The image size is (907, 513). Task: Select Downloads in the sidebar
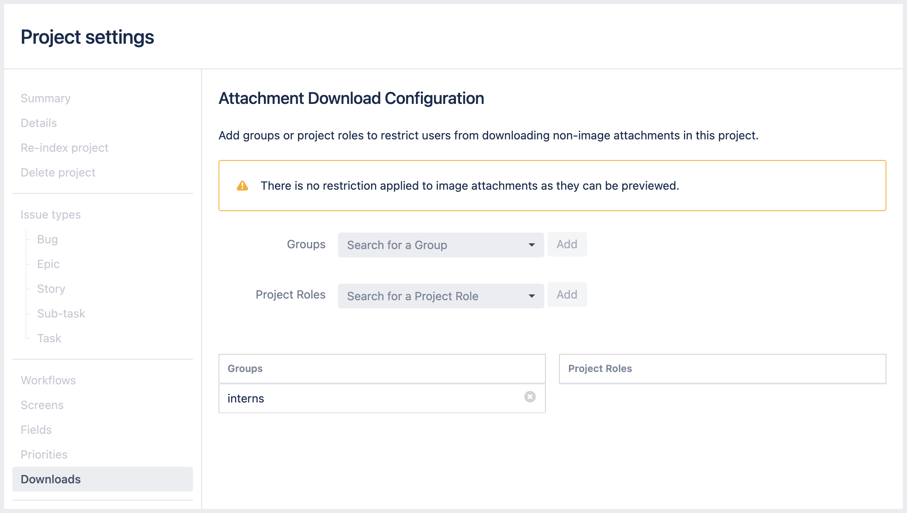(50, 479)
